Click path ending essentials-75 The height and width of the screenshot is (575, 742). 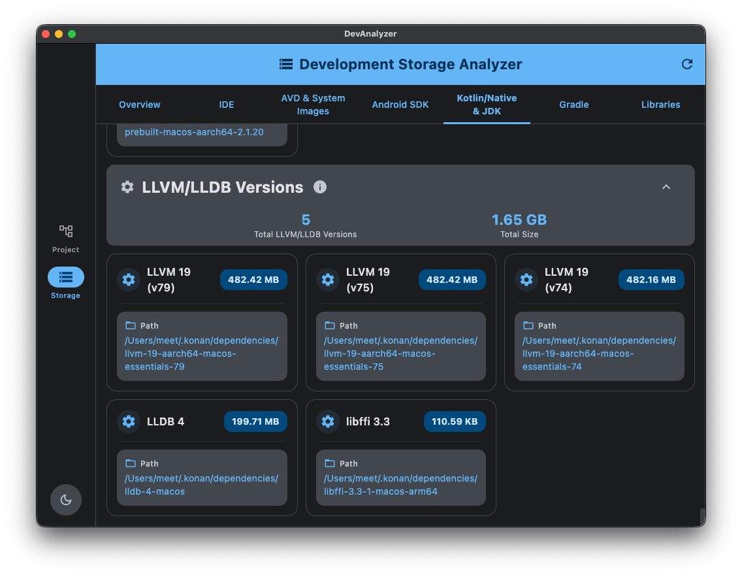(x=401, y=353)
